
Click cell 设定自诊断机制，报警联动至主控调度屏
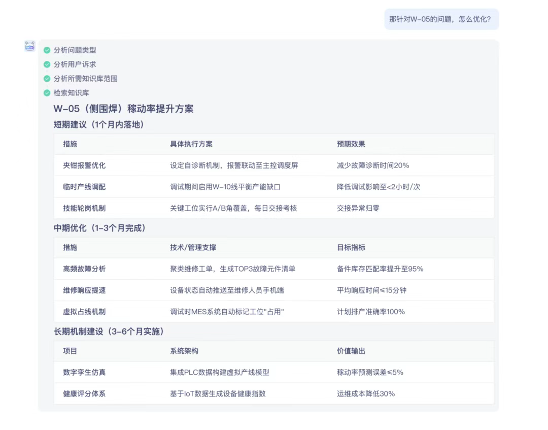point(234,166)
